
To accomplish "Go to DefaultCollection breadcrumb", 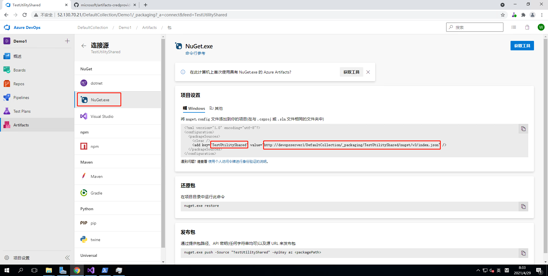I will tap(93, 27).
